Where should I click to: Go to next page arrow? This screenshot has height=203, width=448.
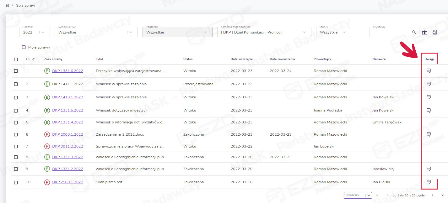432,195
